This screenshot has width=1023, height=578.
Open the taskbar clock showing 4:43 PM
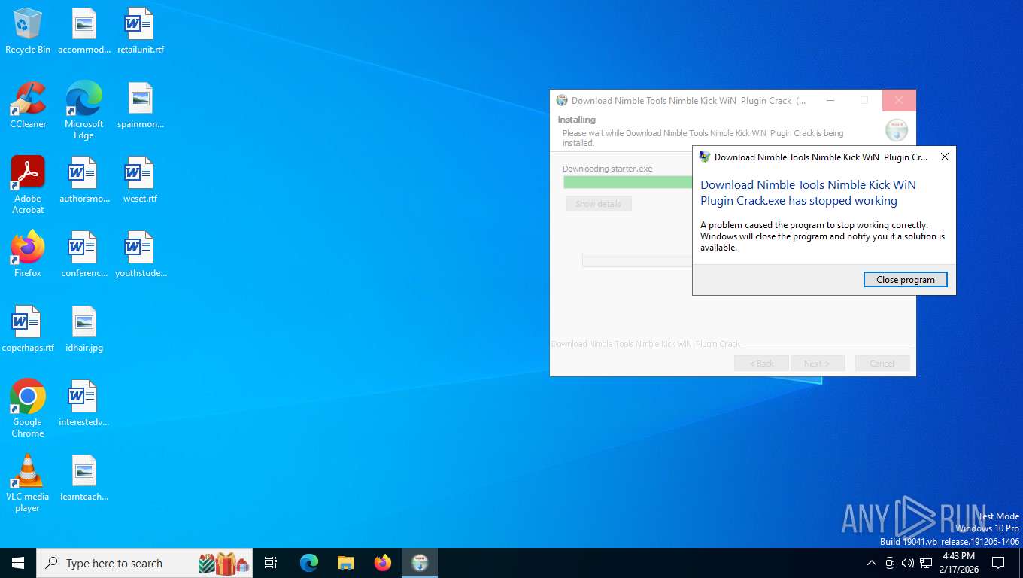[x=958, y=563]
